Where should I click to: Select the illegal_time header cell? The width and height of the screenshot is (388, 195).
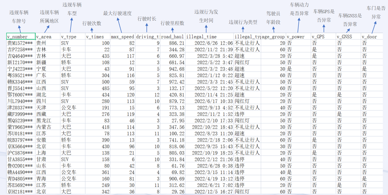point(209,37)
